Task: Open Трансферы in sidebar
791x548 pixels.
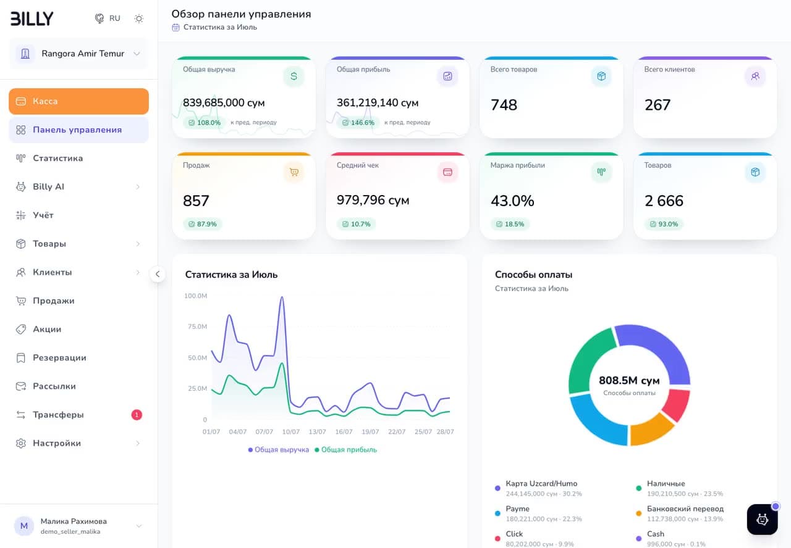Action: click(x=78, y=415)
